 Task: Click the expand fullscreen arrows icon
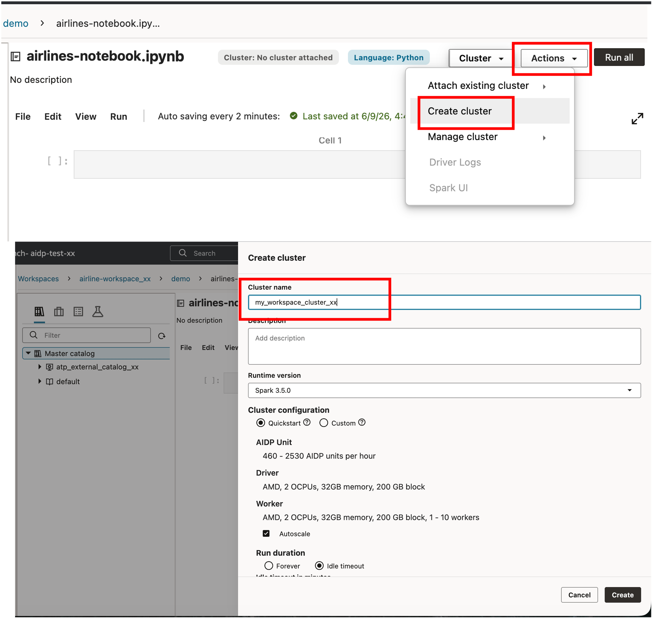point(637,119)
